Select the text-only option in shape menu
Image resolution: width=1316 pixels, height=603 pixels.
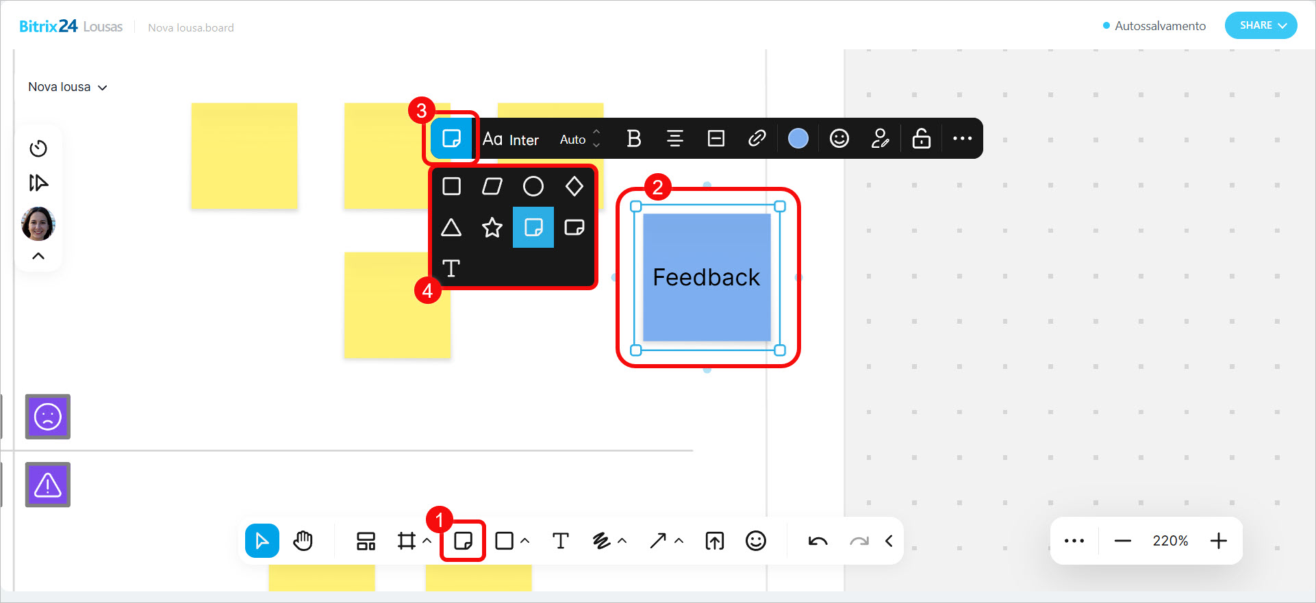(451, 268)
